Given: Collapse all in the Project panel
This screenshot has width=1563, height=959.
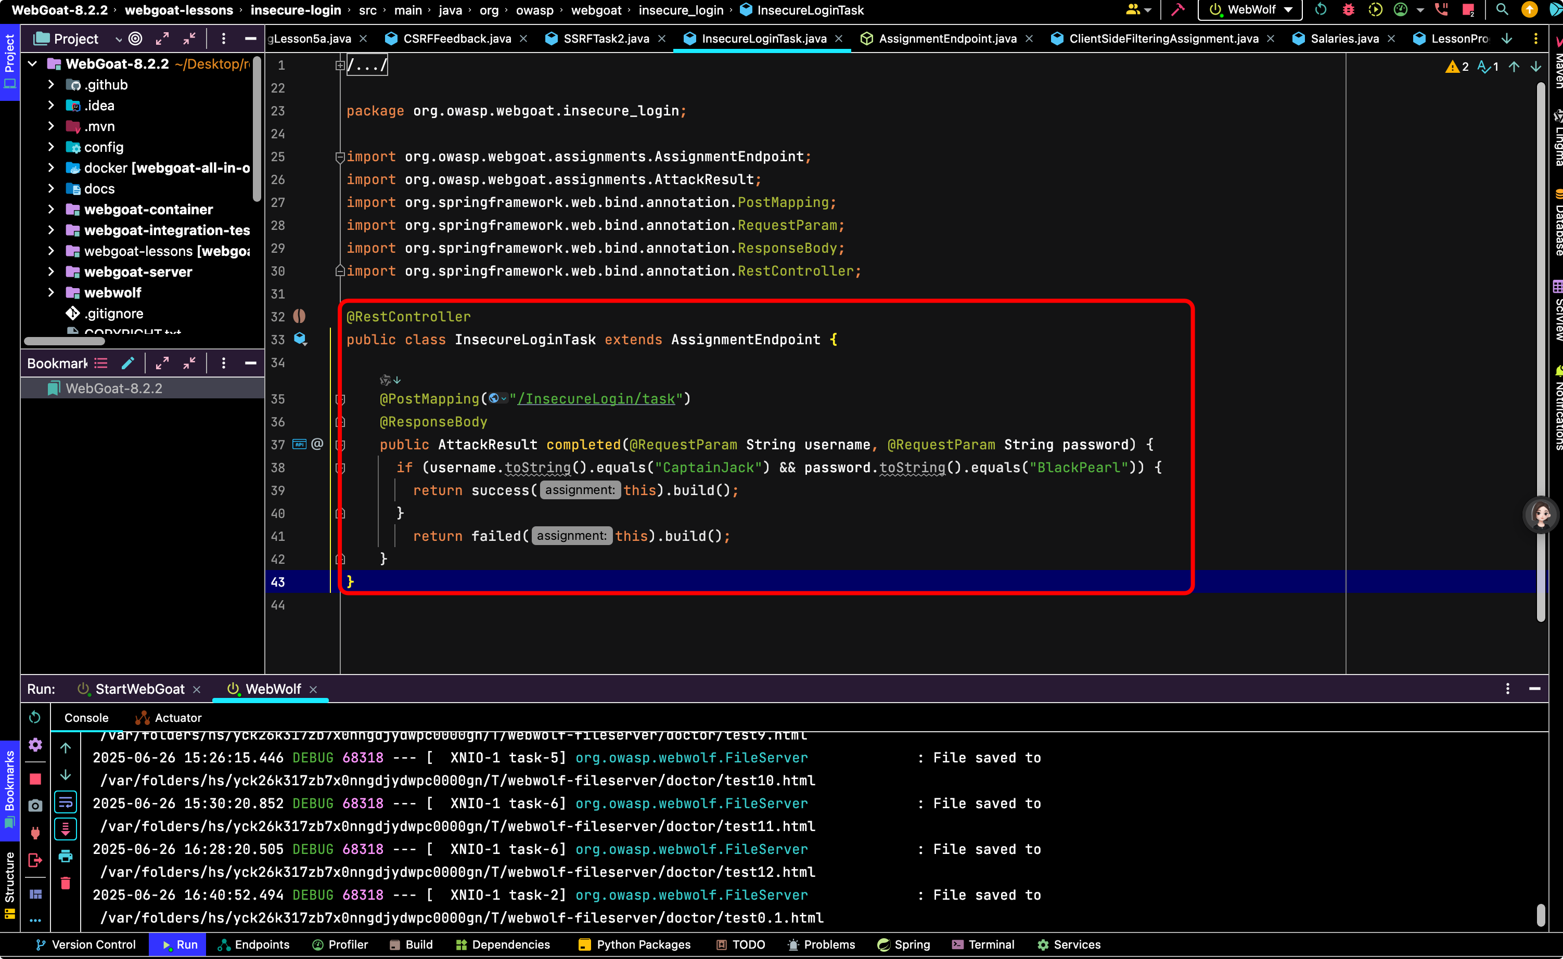Looking at the screenshot, I should pyautogui.click(x=189, y=38).
